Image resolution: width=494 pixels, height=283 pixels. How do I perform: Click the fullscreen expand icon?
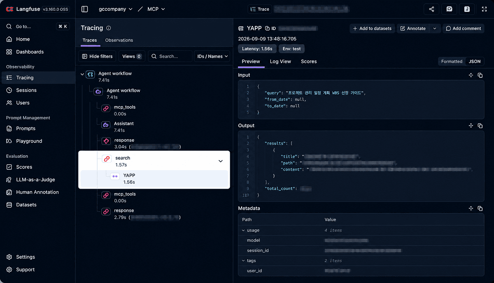point(484,9)
